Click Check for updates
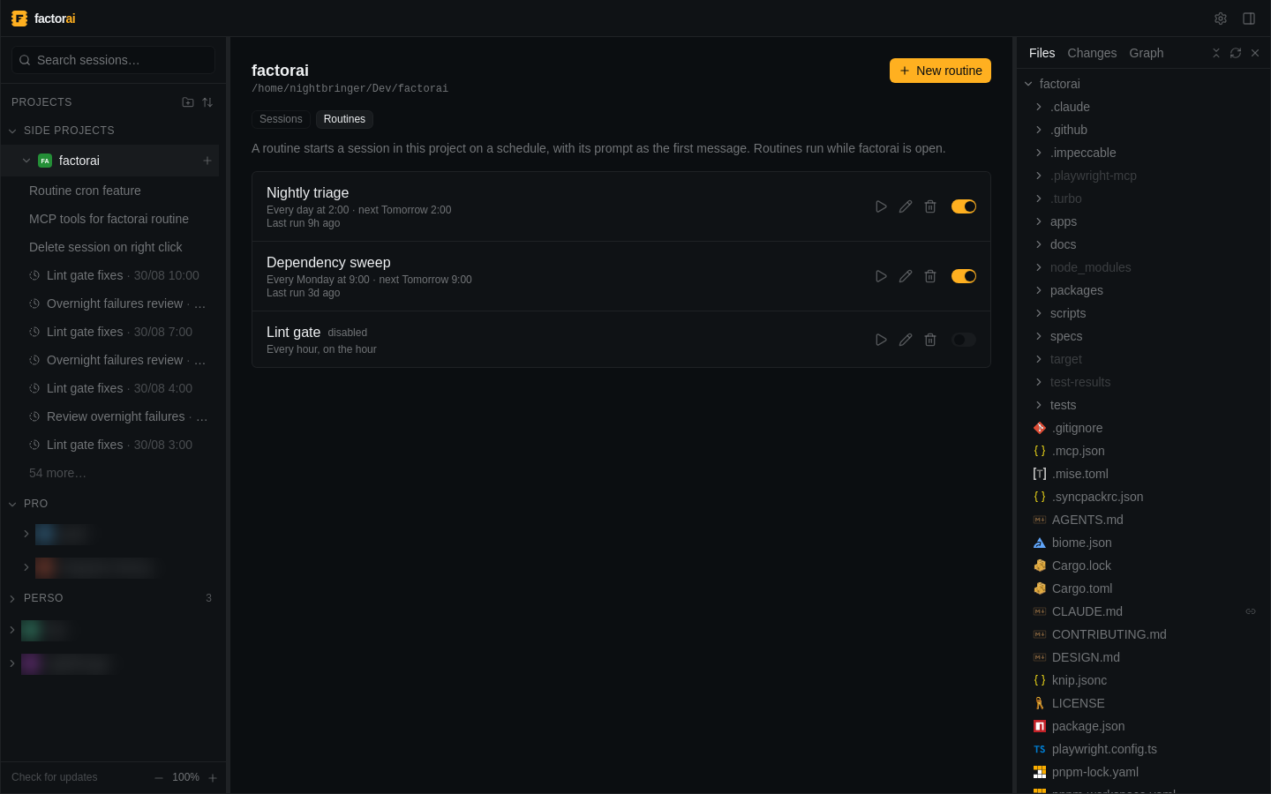Screen dimensions: 1271x794 (x=55, y=777)
